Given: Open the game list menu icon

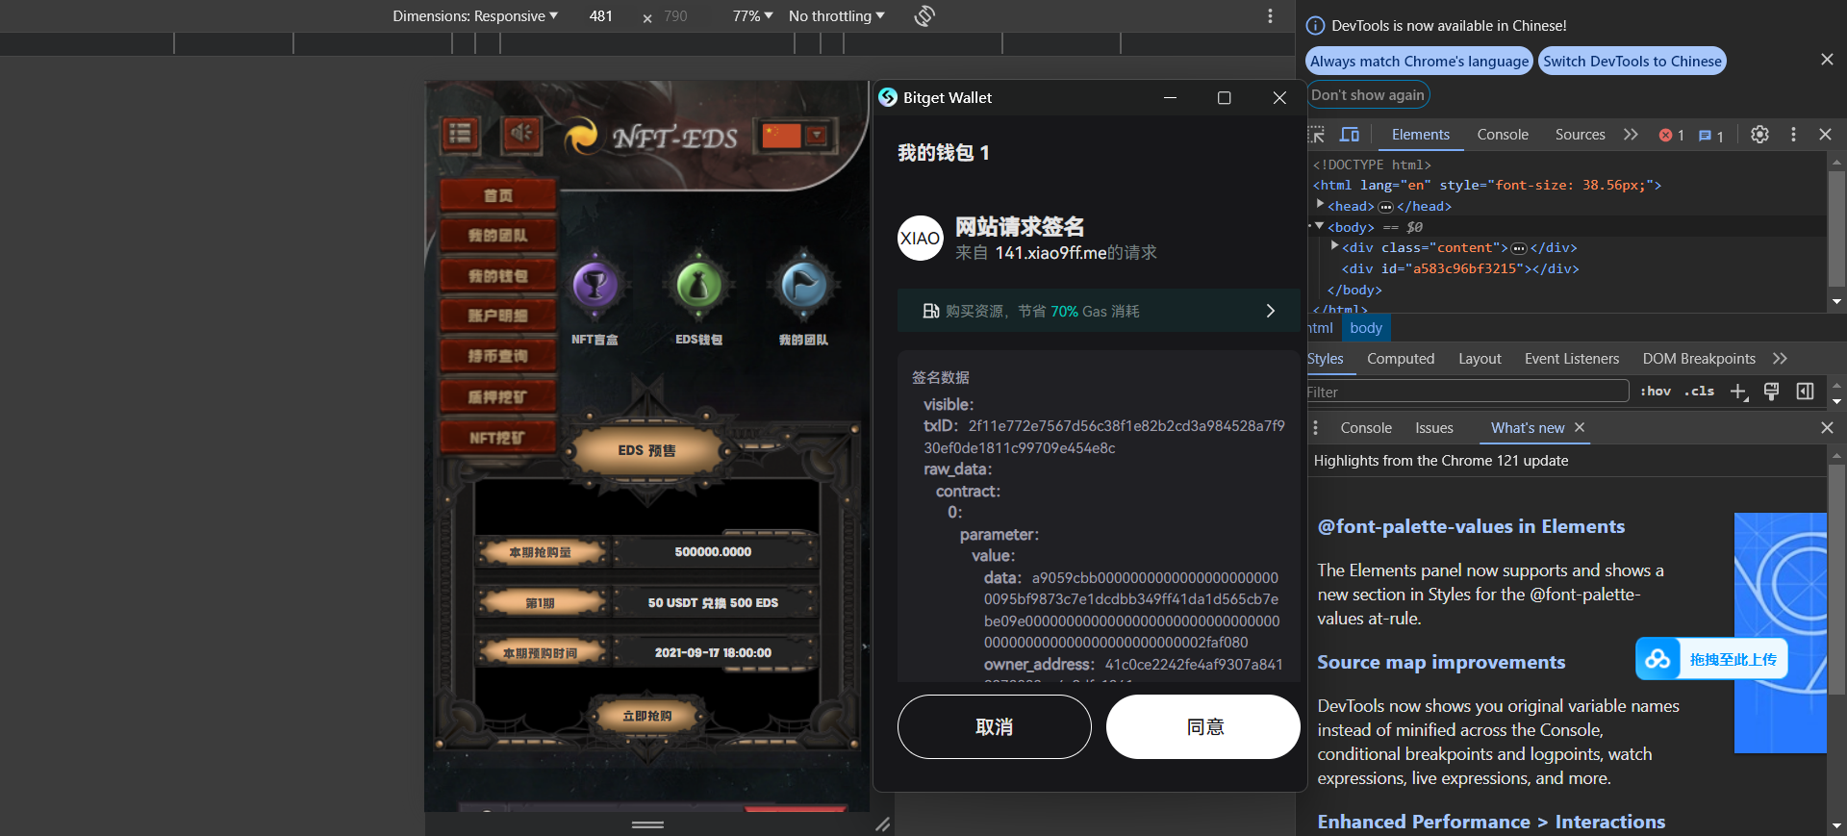Looking at the screenshot, I should click(460, 134).
